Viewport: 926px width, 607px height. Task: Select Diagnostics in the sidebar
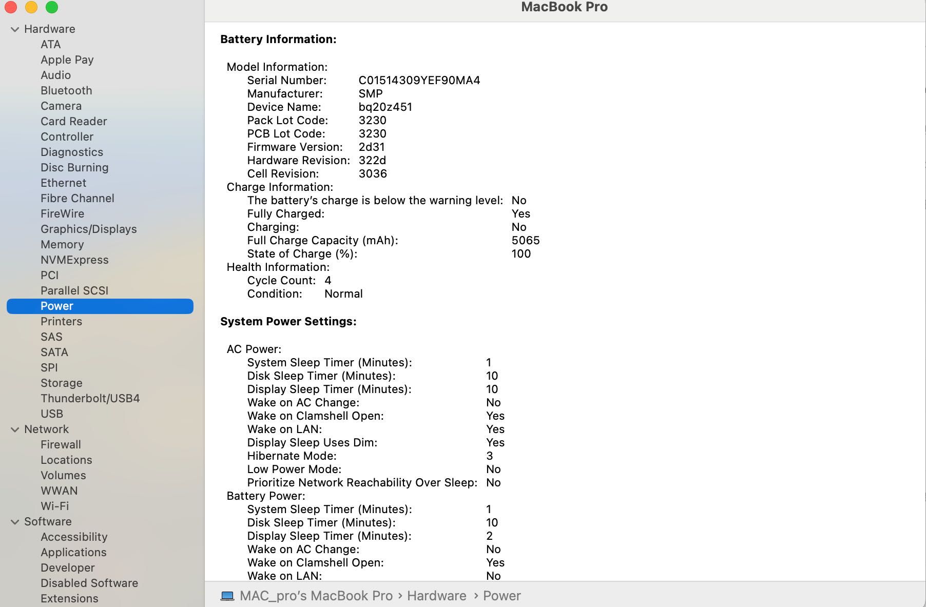coord(72,152)
